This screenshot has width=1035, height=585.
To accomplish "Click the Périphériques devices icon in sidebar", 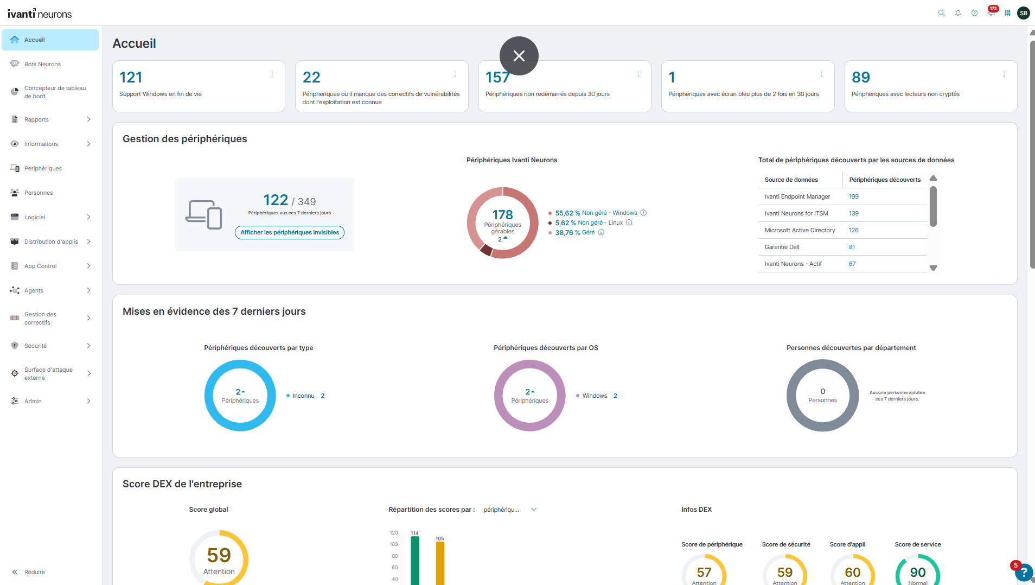I will [x=15, y=168].
